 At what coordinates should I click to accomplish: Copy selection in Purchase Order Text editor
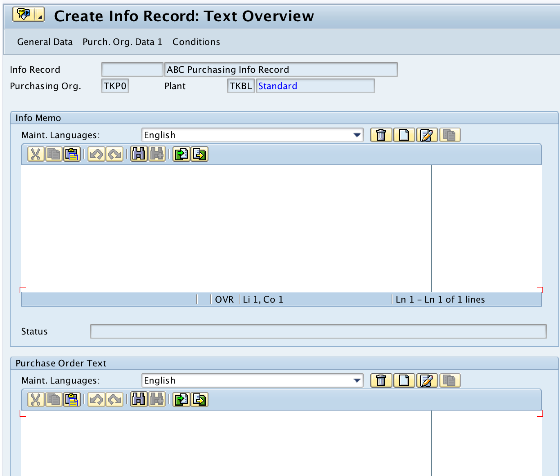point(54,400)
